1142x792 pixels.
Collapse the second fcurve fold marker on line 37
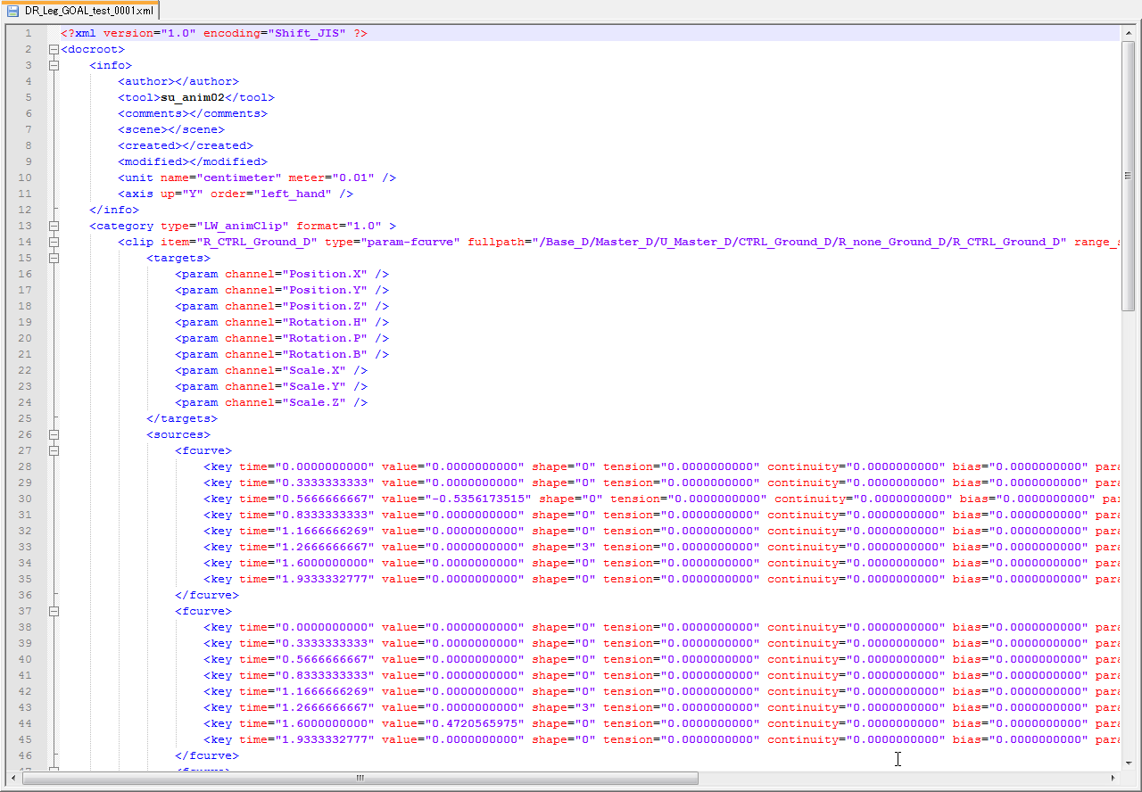[54, 611]
